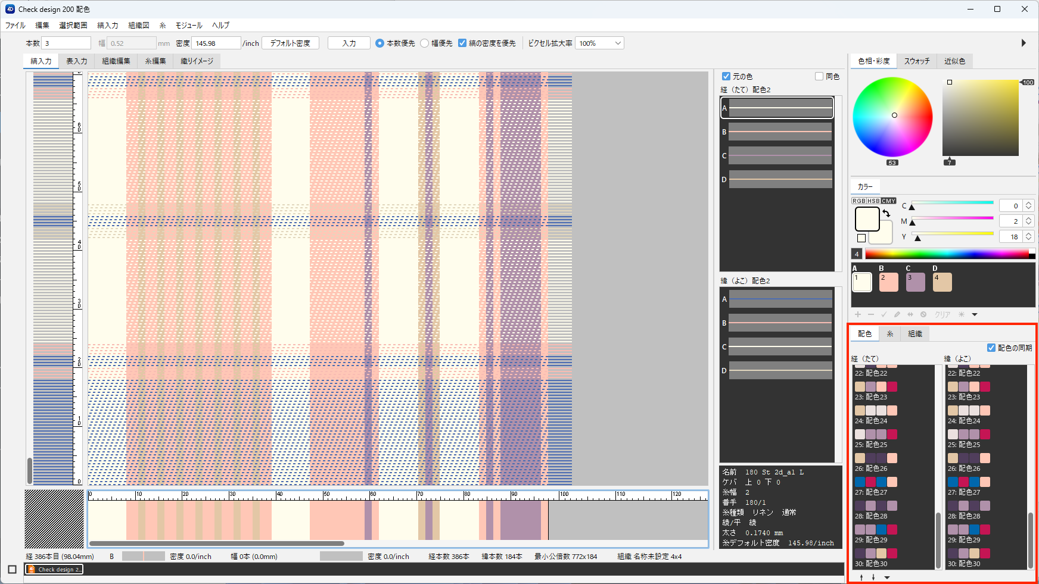Click the play arrow at toolbar right

pos(1024,43)
